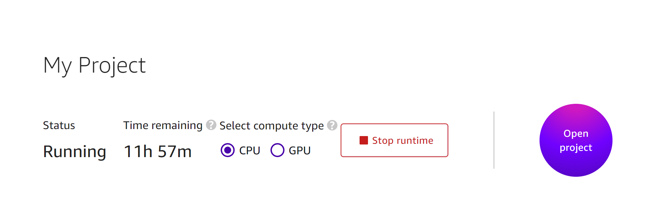This screenshot has width=656, height=202.
Task: Click the help icon beside Select compute type
Action: 332,125
